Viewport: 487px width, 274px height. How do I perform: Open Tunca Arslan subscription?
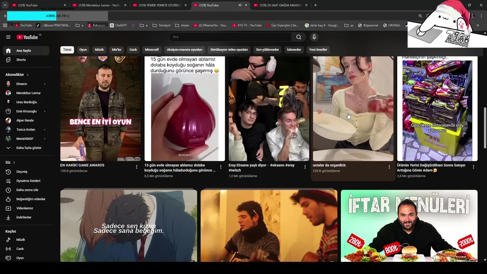[x=26, y=129]
